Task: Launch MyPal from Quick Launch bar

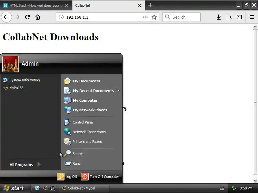Action: [x=45, y=188]
